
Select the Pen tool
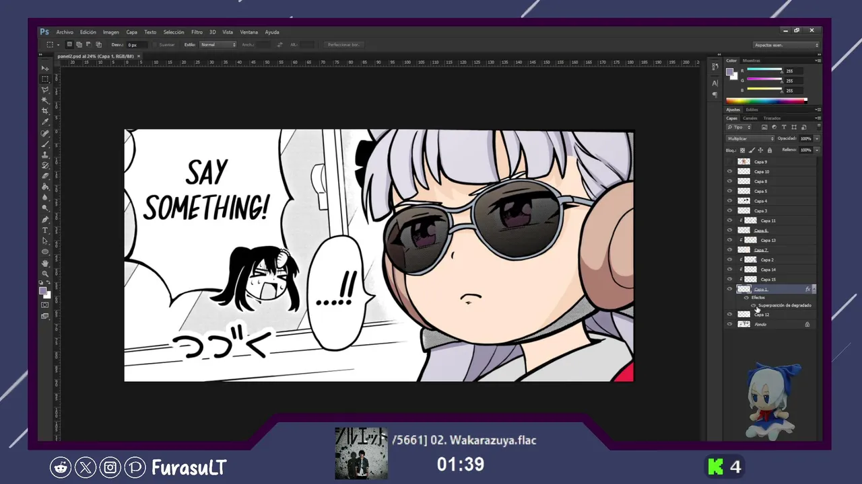(x=45, y=219)
